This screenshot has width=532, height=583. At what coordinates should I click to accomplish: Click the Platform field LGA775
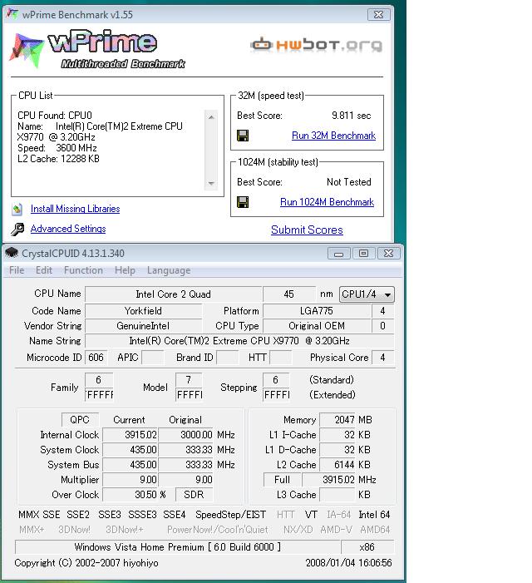317,311
